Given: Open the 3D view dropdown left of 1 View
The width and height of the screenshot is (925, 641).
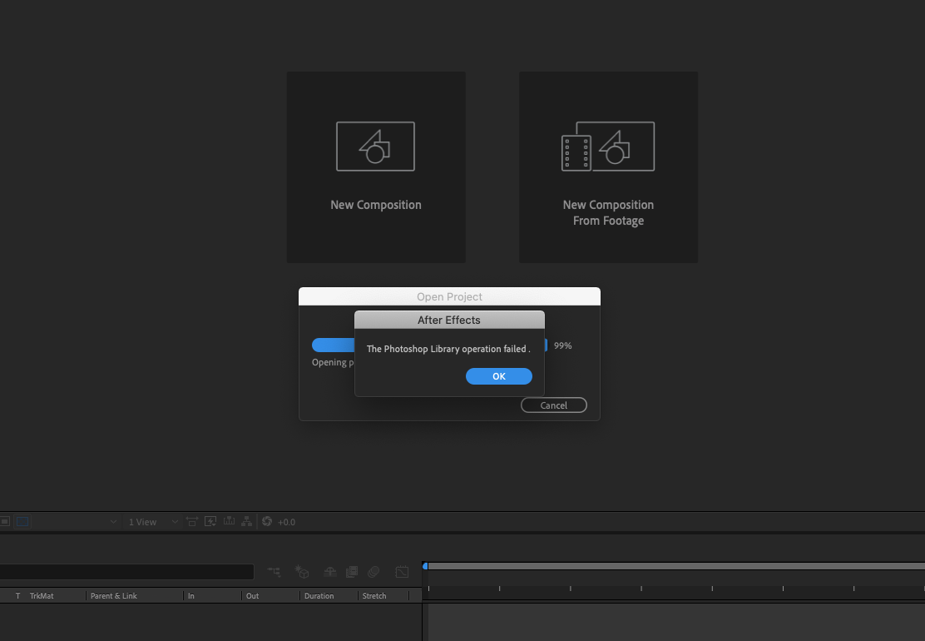Looking at the screenshot, I should tap(76, 522).
